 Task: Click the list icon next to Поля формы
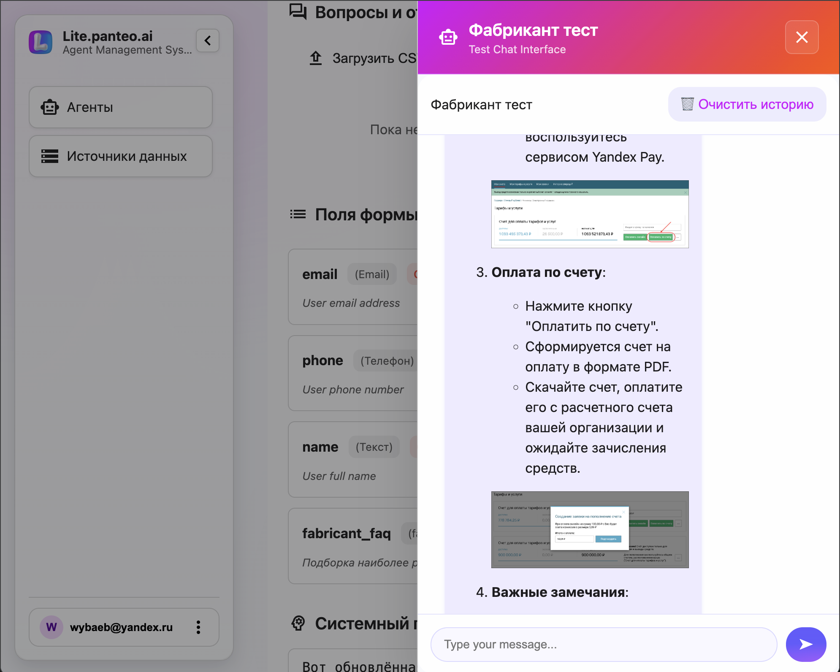click(x=298, y=214)
